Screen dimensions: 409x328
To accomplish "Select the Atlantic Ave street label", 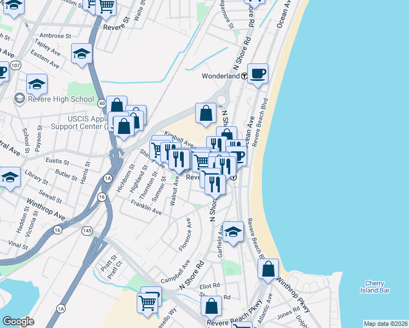I will pyautogui.click(x=265, y=308).
